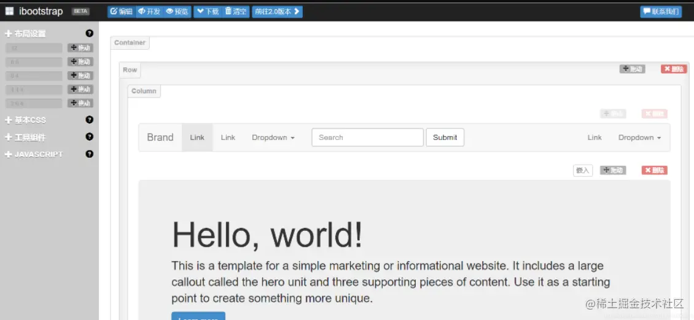Expand the 基本CSS sidebar section
Image resolution: width=694 pixels, height=320 pixels.
25,120
